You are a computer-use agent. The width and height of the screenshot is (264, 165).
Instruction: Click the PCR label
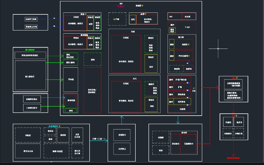(194, 91)
